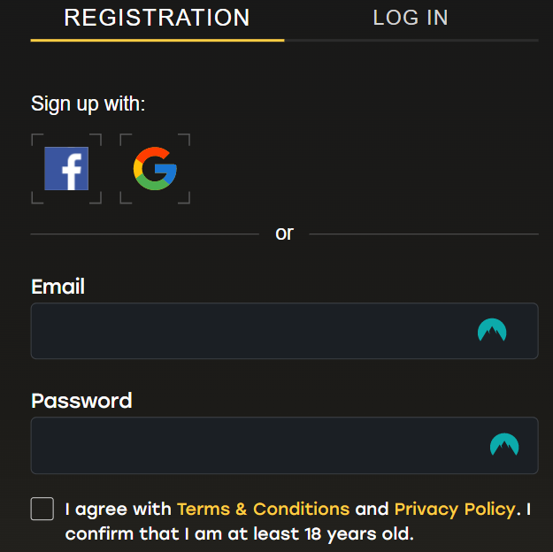Screen dimensions: 553x552
Task: Click the gray line under LOG IN
Action: (411, 41)
